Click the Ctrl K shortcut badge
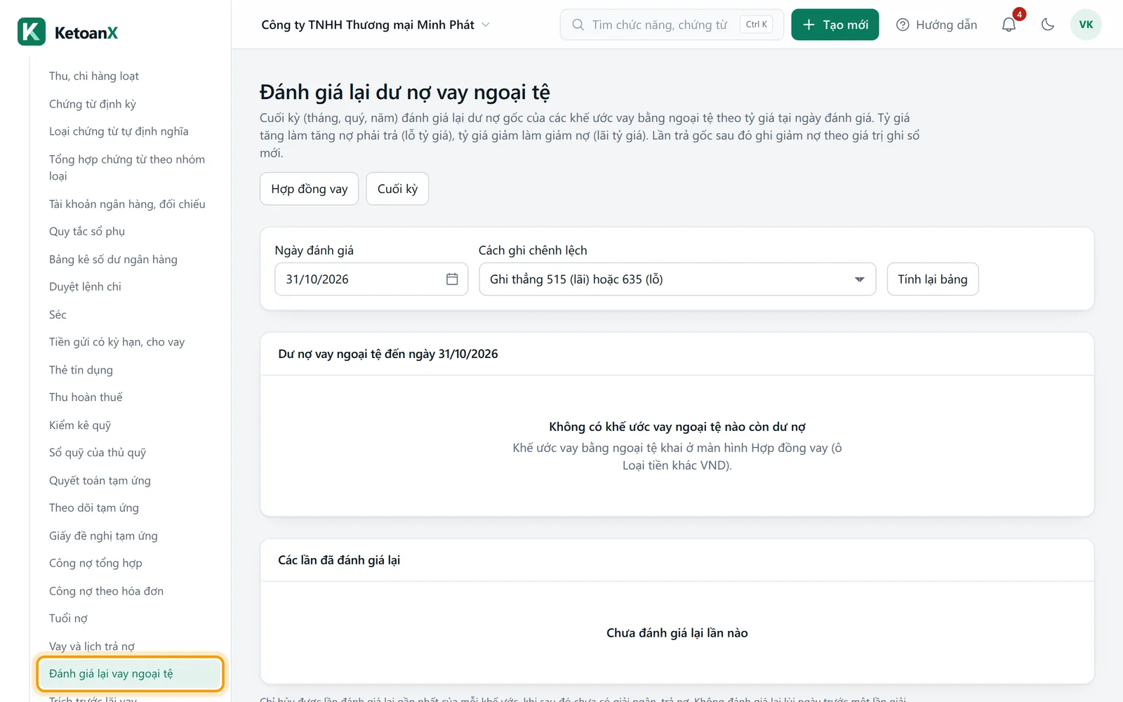This screenshot has height=702, width=1123. [x=757, y=25]
